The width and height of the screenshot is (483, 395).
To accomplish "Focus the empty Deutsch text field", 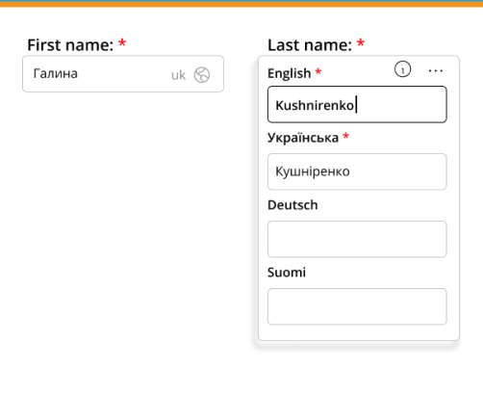I will pyautogui.click(x=357, y=239).
